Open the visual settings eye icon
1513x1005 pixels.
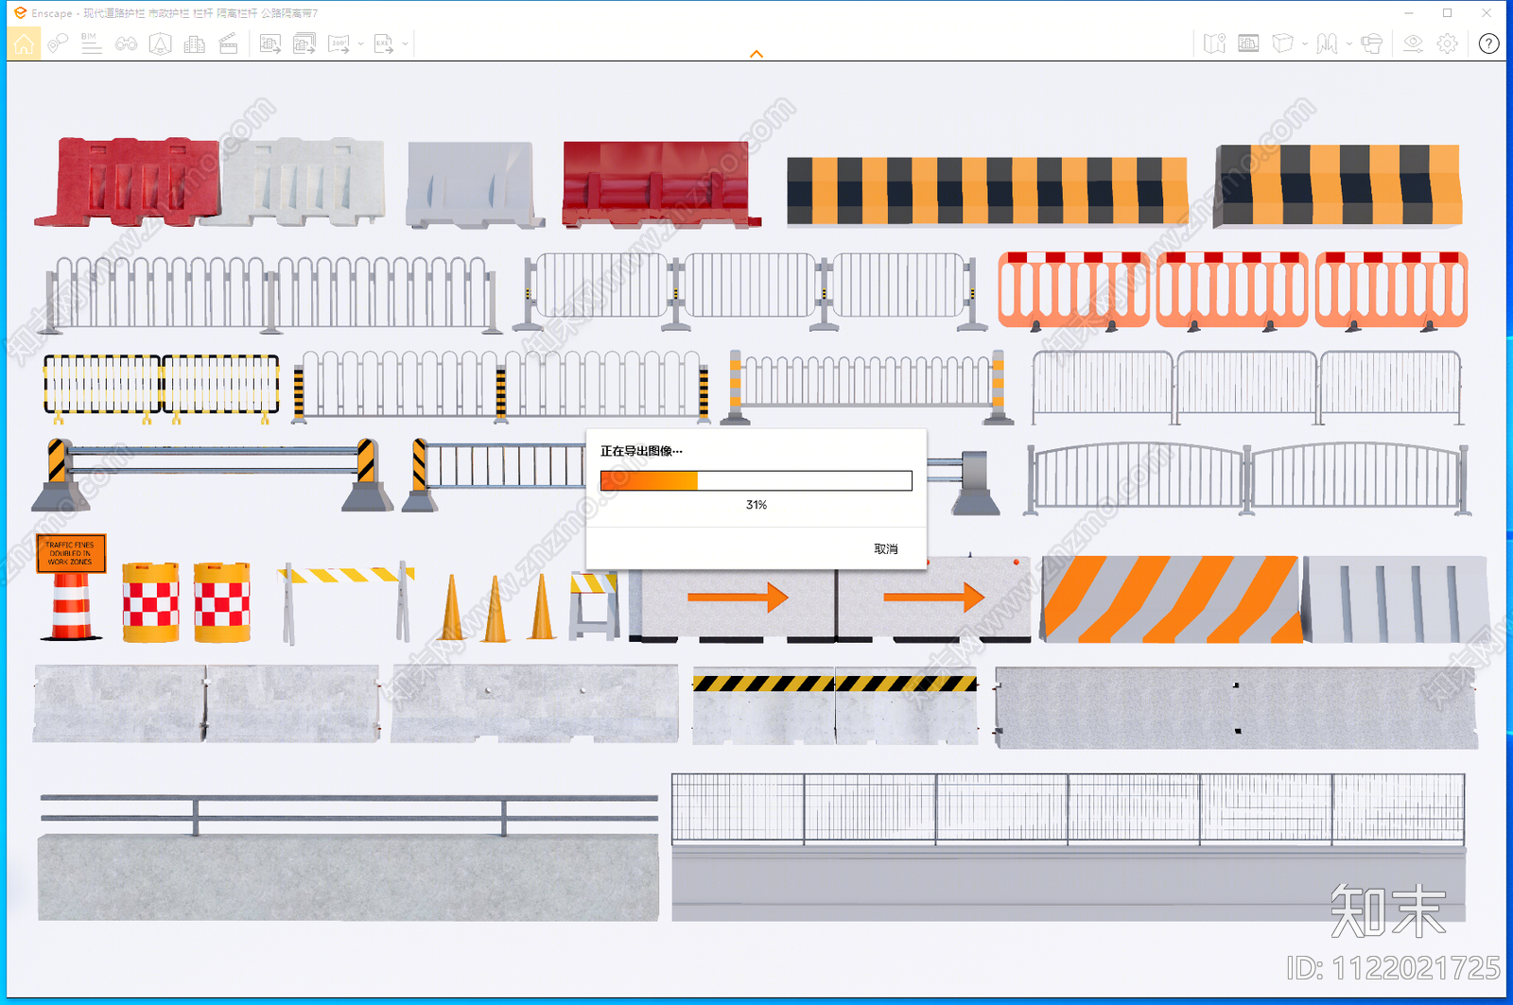pos(1413,43)
